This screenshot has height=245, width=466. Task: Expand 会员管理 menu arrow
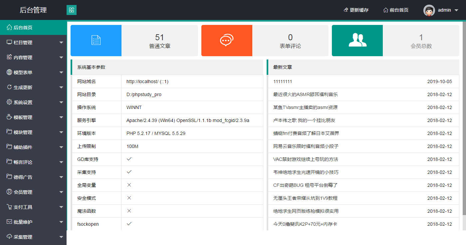[61, 192]
